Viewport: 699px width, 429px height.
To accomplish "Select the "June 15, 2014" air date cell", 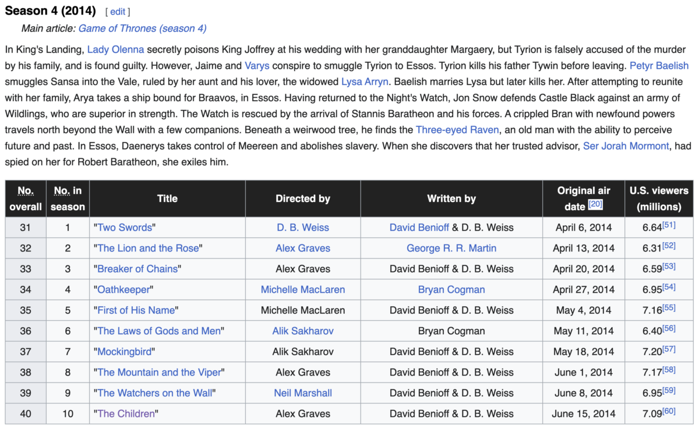I will [584, 414].
